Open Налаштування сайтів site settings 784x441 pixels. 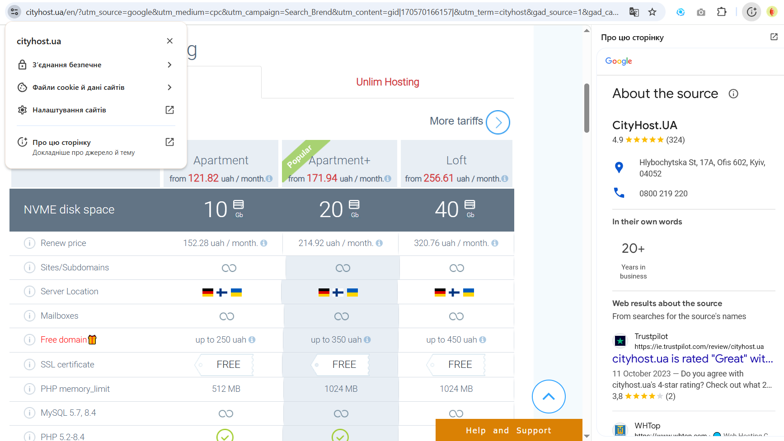[x=95, y=110]
